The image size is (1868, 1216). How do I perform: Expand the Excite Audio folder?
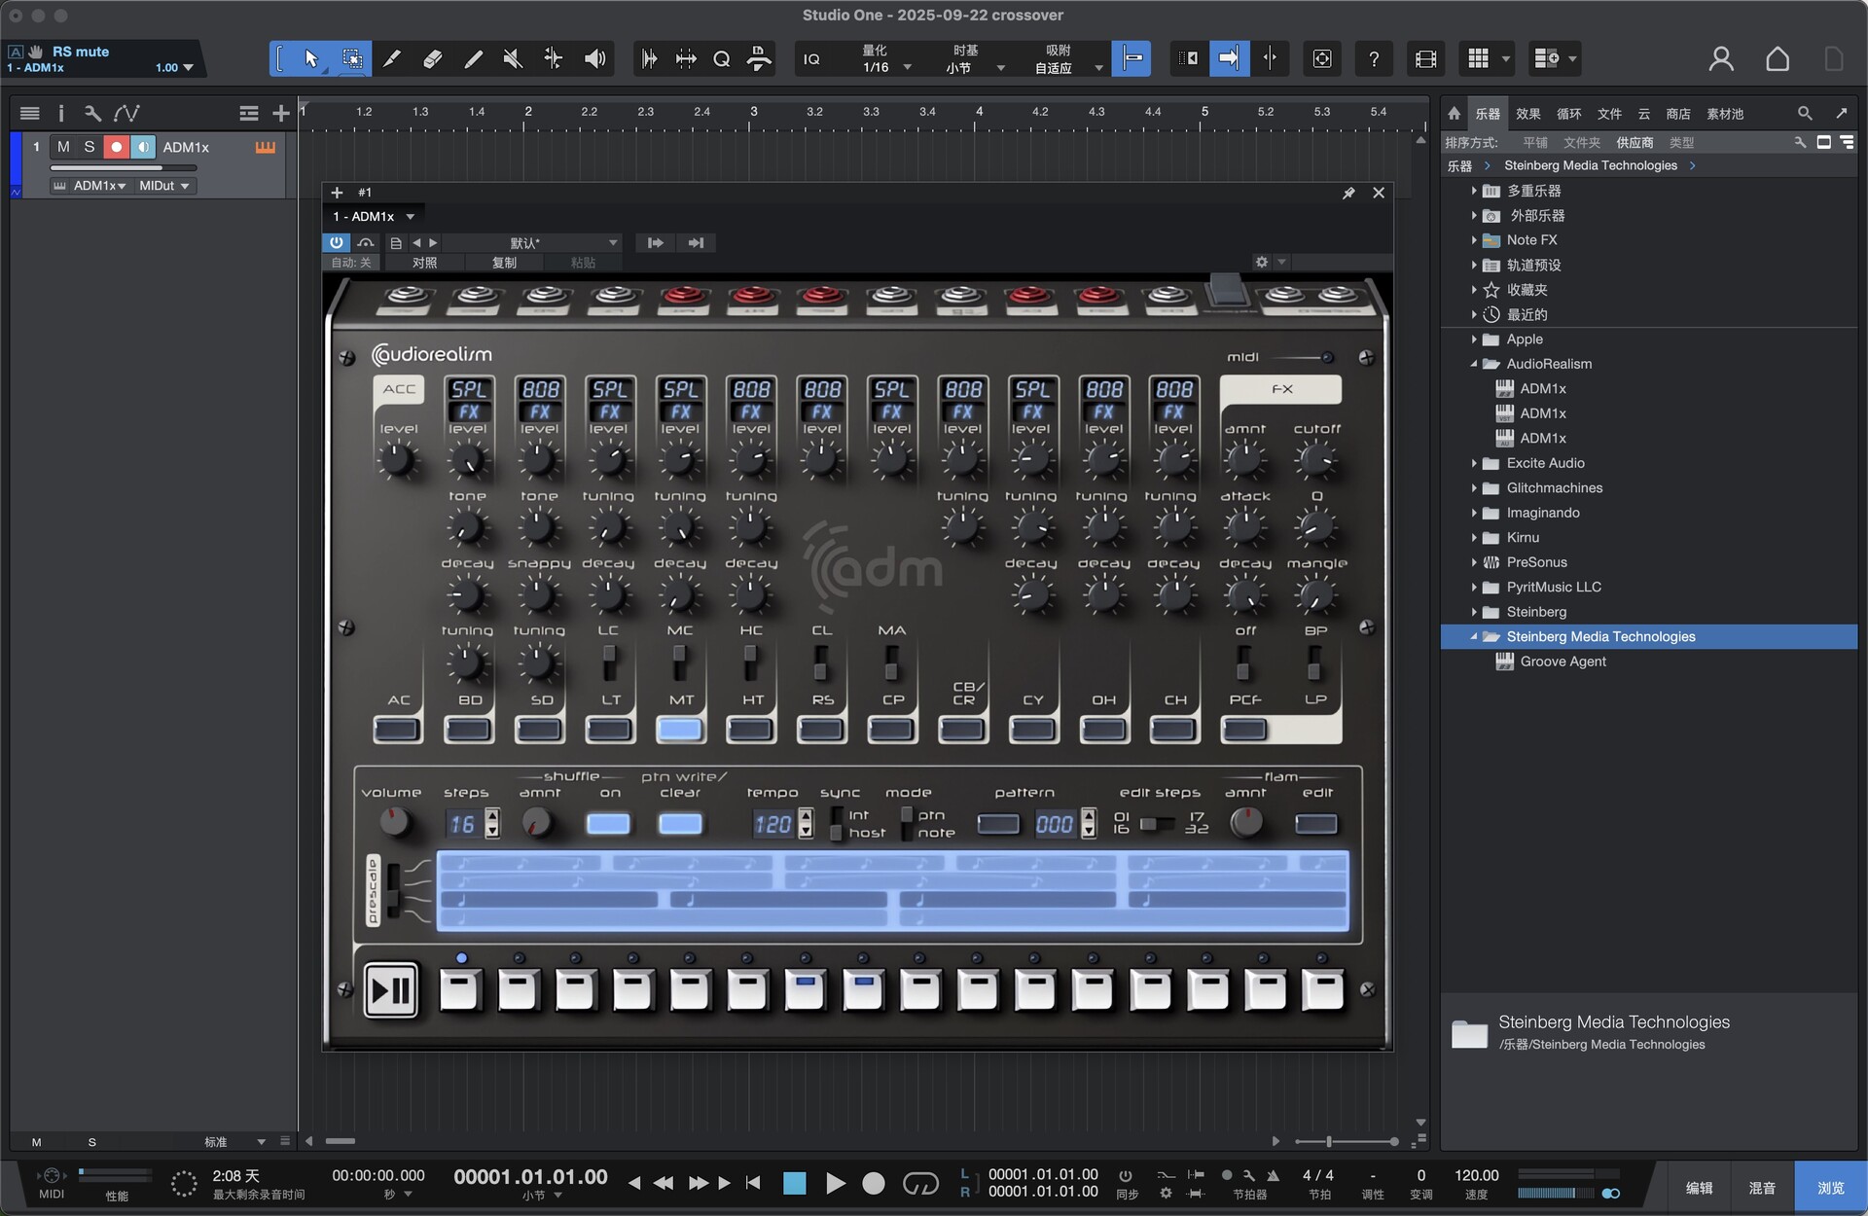click(1474, 463)
